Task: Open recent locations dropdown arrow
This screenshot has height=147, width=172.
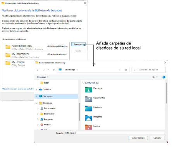Action: [x=48, y=70]
